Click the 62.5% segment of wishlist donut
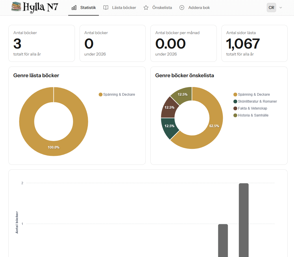Screen dimensions: 294x257 point(214,126)
